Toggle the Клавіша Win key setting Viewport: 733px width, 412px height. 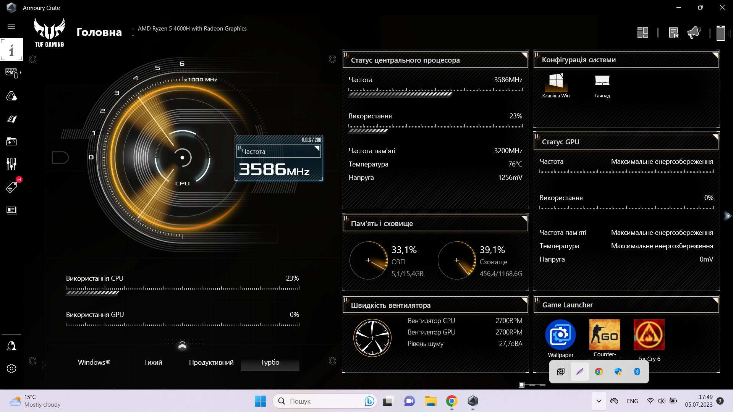coord(556,81)
